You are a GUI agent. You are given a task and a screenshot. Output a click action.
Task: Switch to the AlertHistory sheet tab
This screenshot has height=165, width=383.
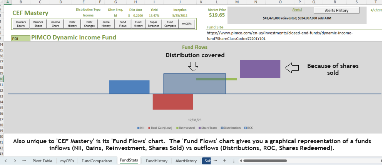186,161
